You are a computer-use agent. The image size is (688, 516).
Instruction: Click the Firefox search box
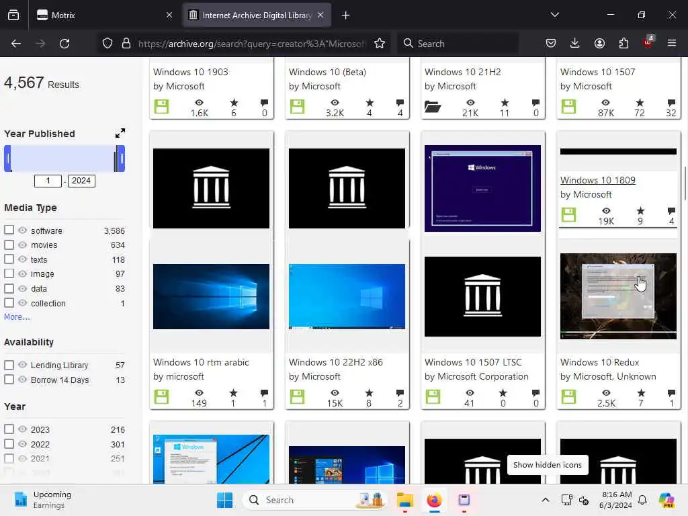coord(458,44)
